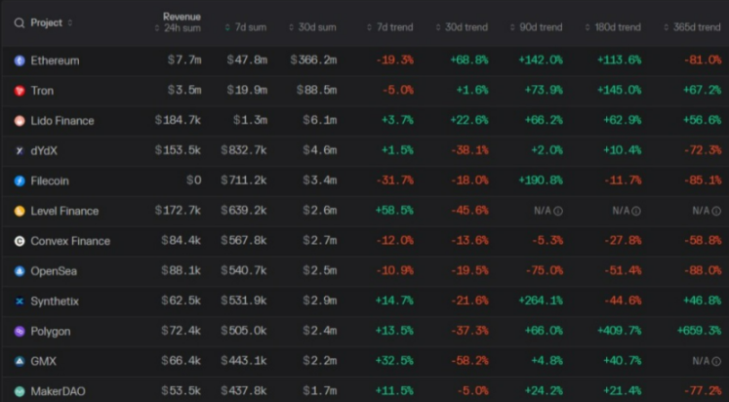Sort by 7d trend column

tap(389, 27)
